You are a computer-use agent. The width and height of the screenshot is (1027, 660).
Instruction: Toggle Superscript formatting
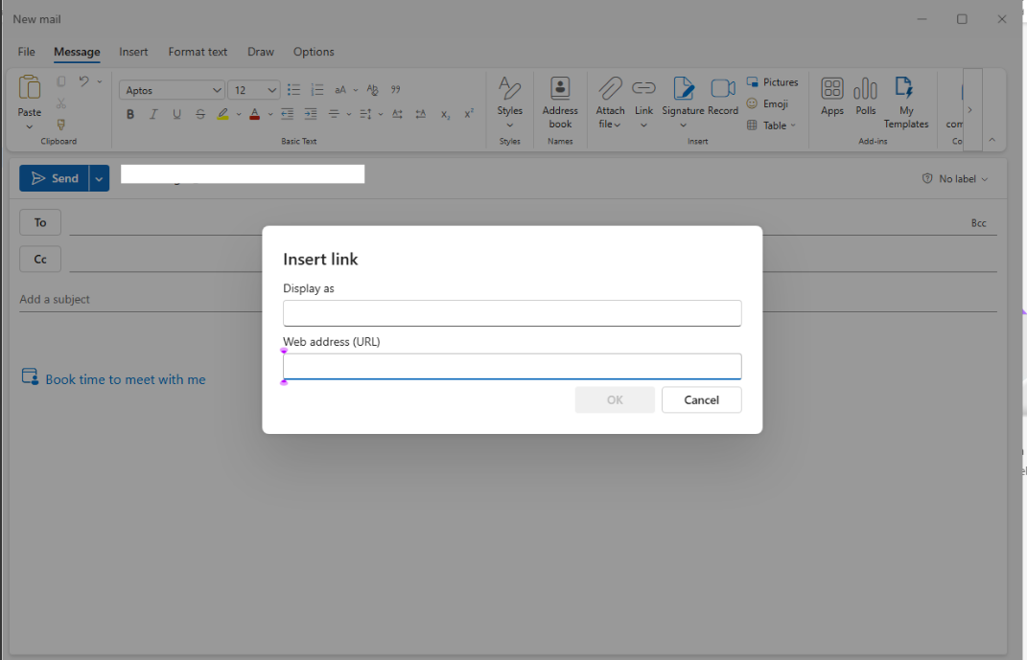pyautogui.click(x=469, y=114)
